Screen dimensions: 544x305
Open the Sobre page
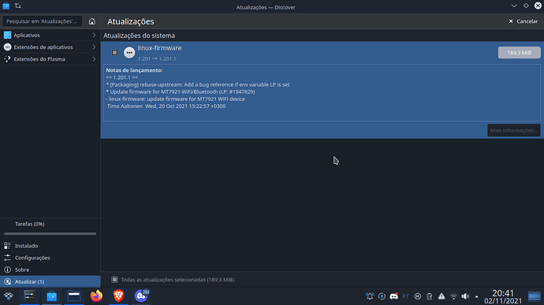point(50,270)
